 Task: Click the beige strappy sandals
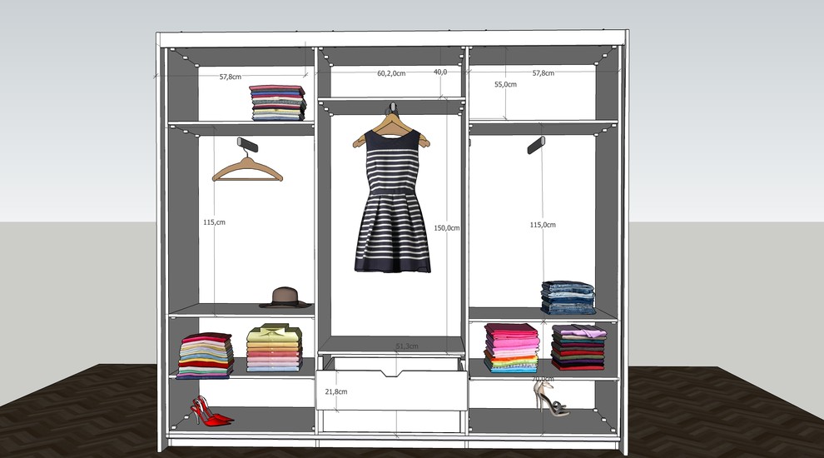(x=549, y=397)
